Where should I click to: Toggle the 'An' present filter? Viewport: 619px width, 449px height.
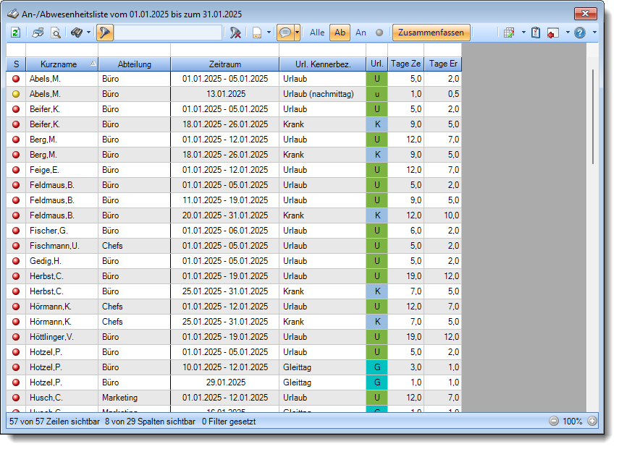click(x=361, y=33)
